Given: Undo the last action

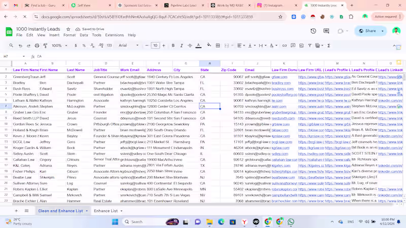Looking at the screenshot, I should (x=20, y=46).
